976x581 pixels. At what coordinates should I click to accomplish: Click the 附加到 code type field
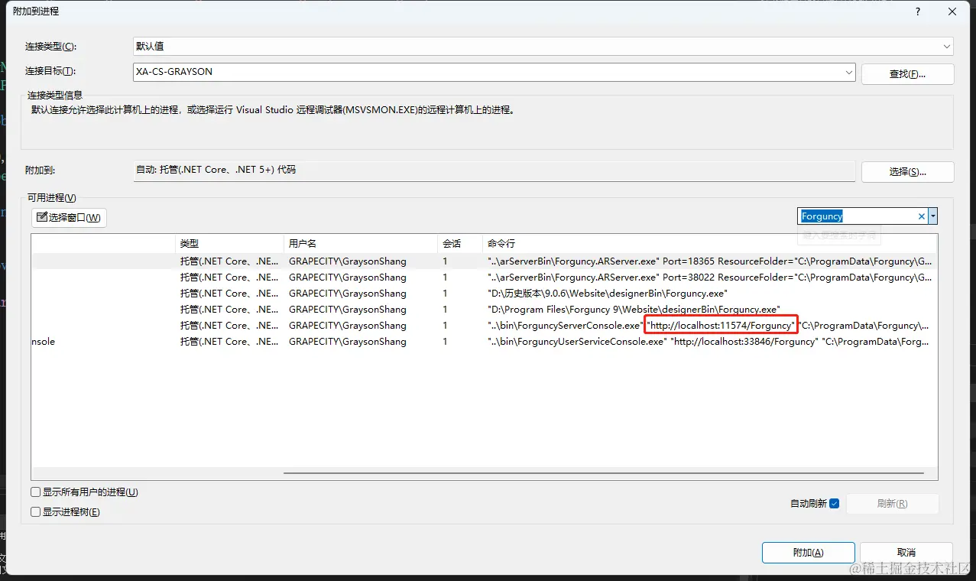494,170
